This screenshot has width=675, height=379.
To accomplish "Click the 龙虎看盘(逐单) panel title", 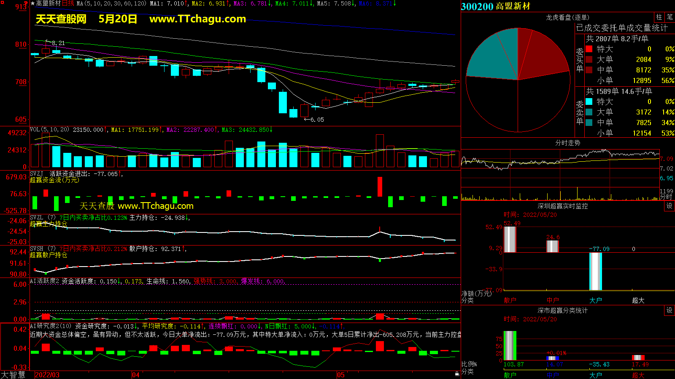I will (567, 17).
